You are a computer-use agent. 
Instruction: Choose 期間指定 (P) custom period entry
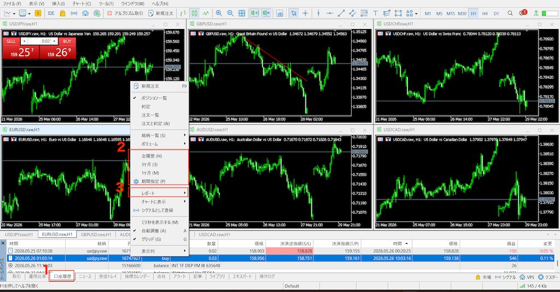click(159, 182)
